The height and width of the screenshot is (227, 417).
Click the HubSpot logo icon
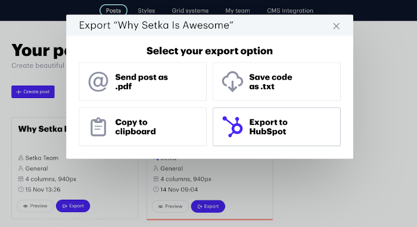pos(232,127)
